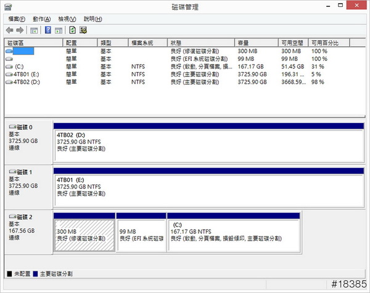This screenshot has height=293, width=370.
Task: Open the 說明(H) menu
Action: 92,19
